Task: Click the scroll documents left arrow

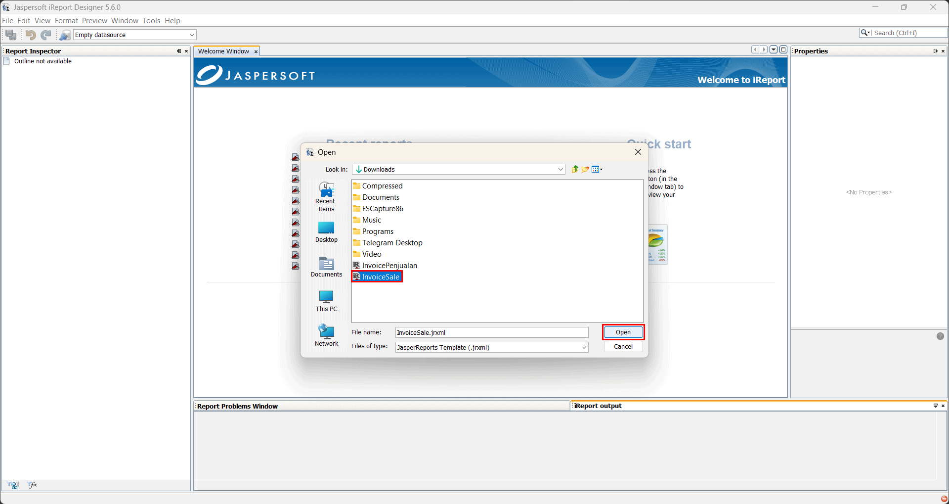Action: pos(755,49)
